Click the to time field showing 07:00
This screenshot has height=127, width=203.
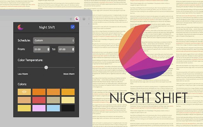pyautogui.click(x=66, y=49)
